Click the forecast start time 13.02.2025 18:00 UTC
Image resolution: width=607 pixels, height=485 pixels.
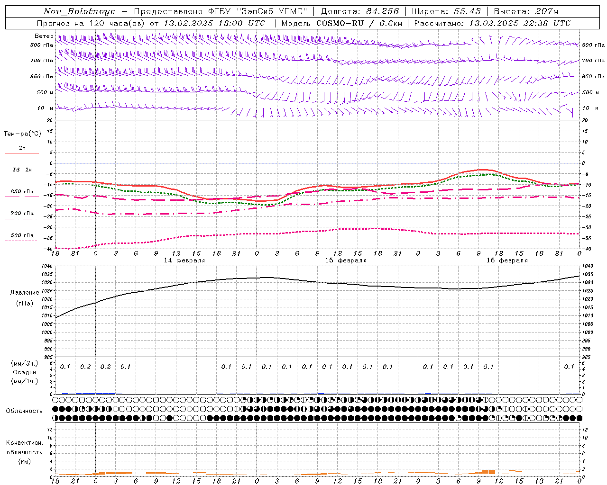pyautogui.click(x=214, y=23)
